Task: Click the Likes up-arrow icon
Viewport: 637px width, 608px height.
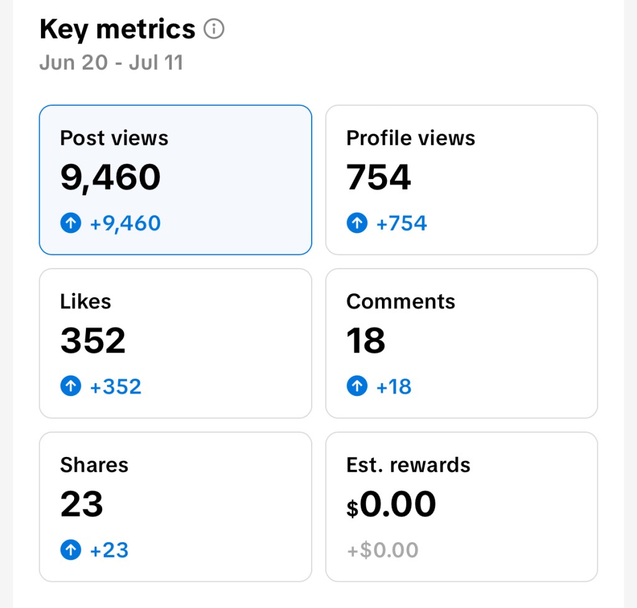Action: pyautogui.click(x=71, y=387)
